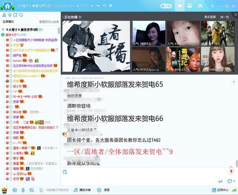Switch to the home tab icon
The image size is (238, 195).
(180, 6)
